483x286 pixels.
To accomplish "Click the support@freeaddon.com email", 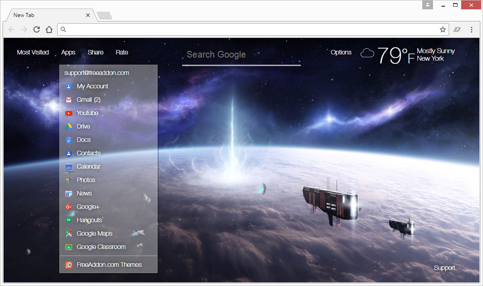I will click(x=96, y=73).
